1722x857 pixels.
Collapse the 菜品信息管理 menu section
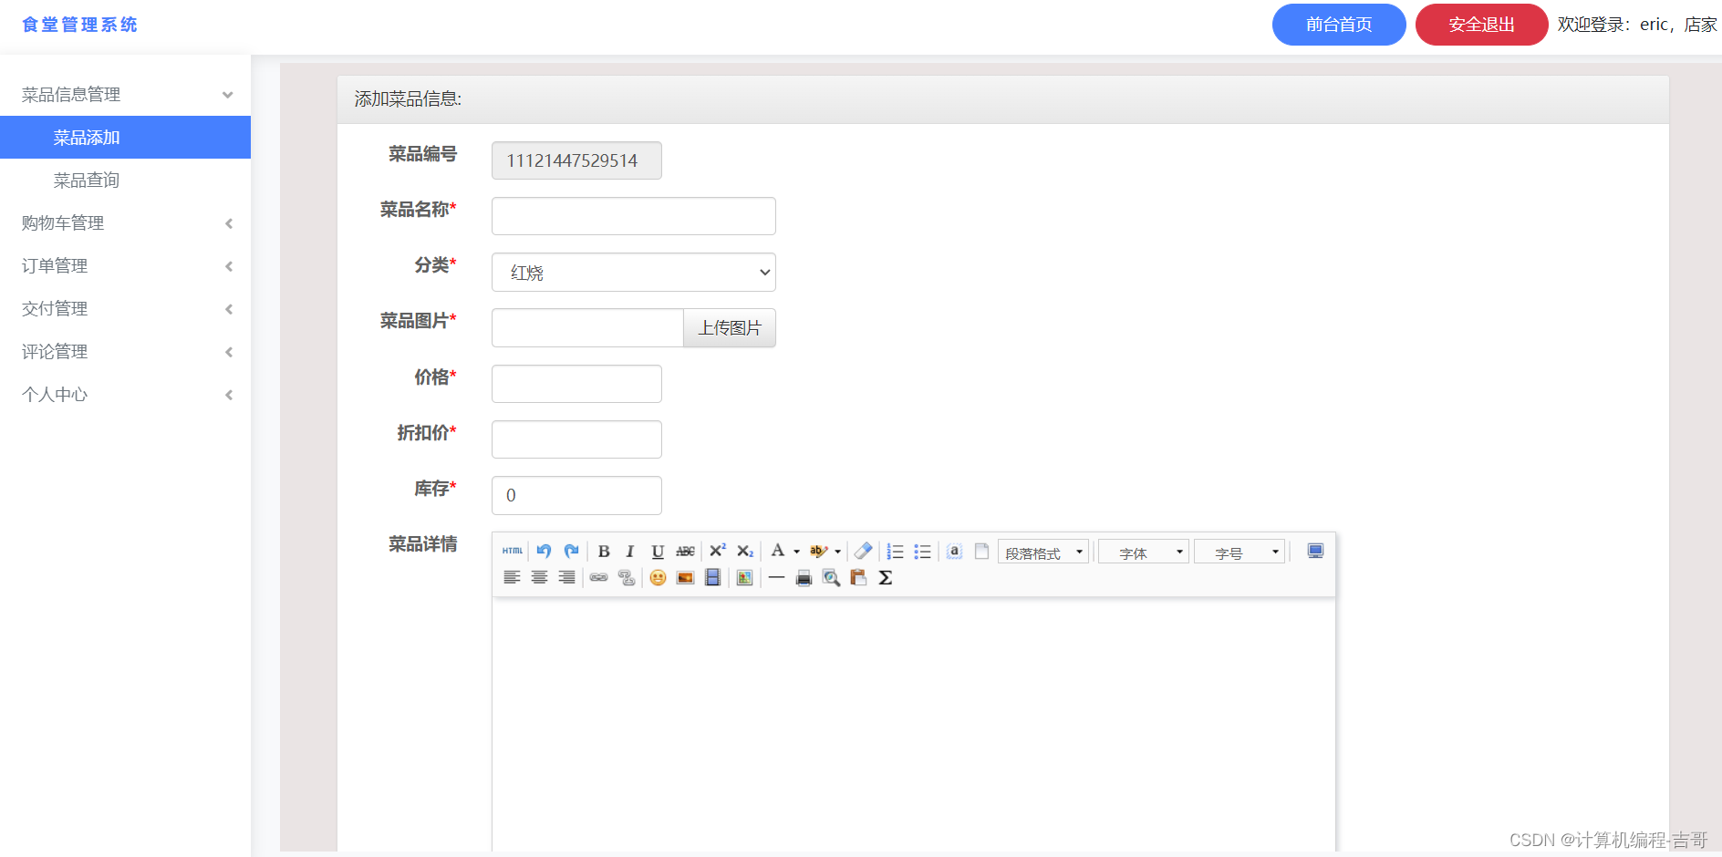click(x=125, y=94)
